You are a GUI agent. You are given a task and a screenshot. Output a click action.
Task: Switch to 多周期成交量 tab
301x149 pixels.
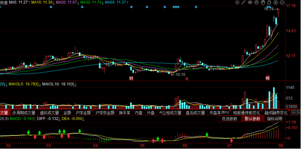pos(23,112)
